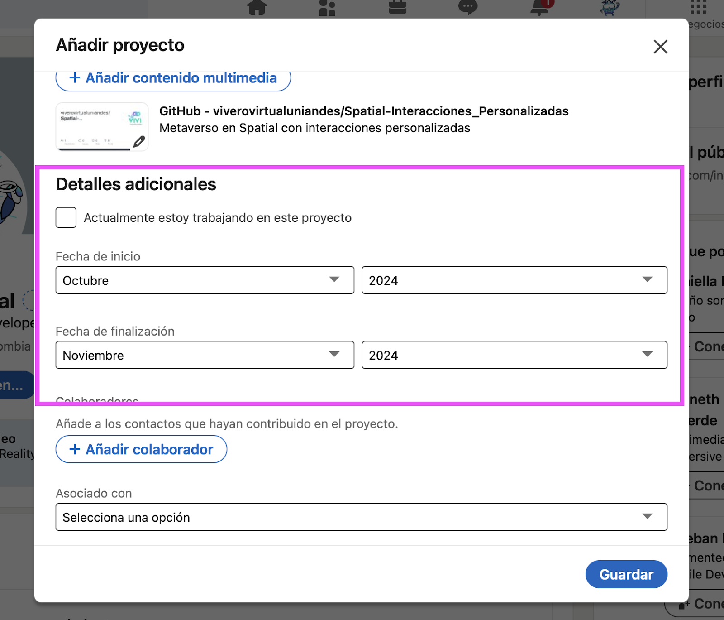Image resolution: width=724 pixels, height=620 pixels.
Task: Open Notifications bell icon
Action: click(x=539, y=7)
